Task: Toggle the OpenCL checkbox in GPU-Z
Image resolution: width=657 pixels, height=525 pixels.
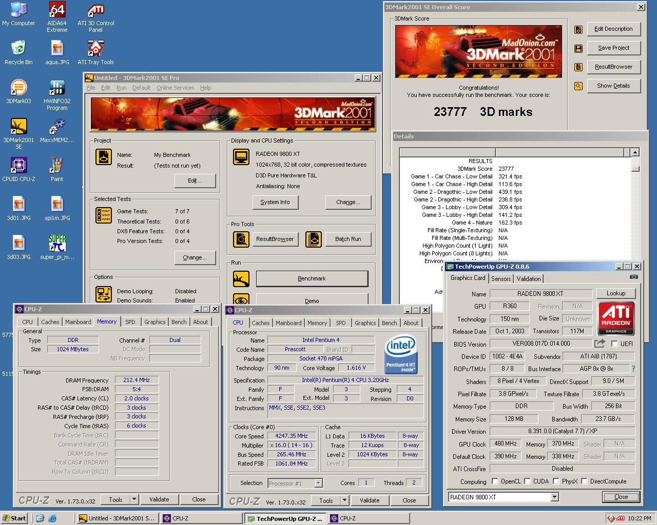Action: coord(495,481)
